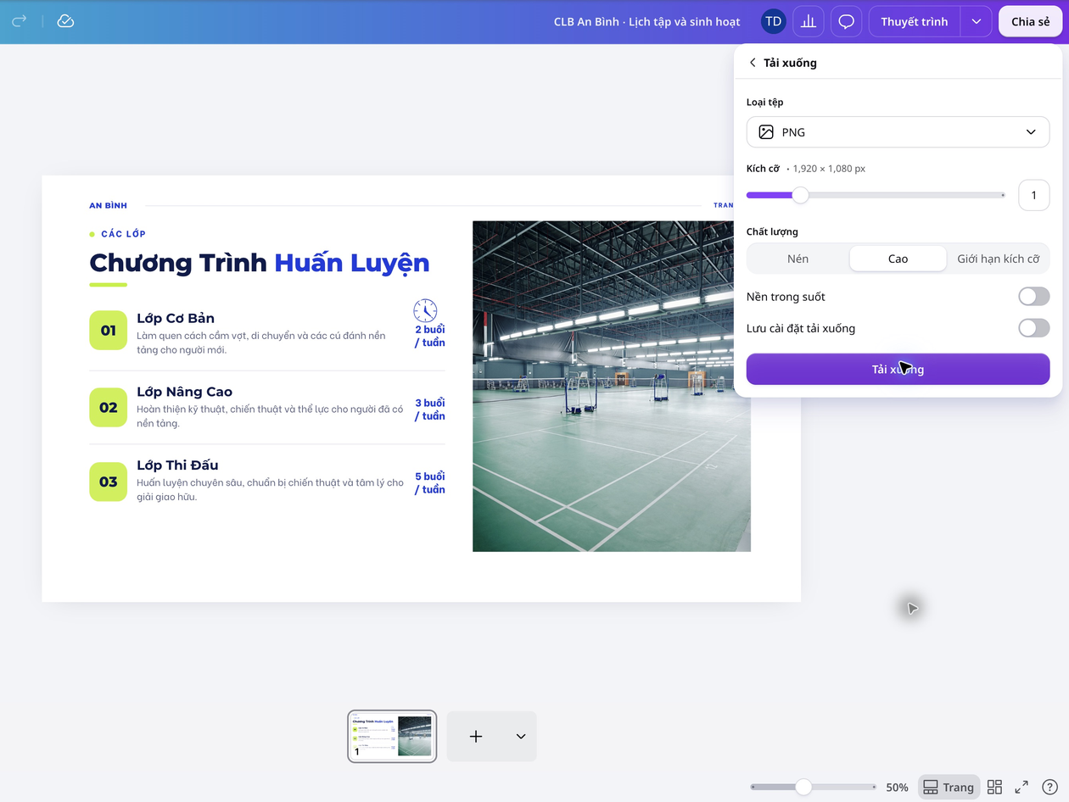Toggle Nền trong suốt switch

(1033, 297)
